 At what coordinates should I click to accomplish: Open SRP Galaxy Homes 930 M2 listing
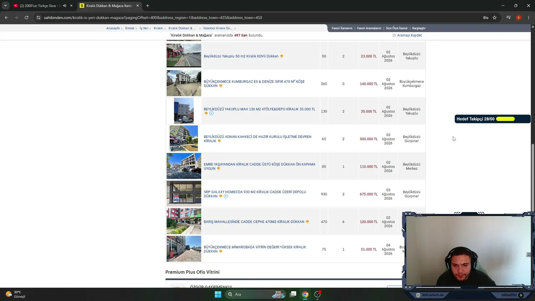point(255,194)
